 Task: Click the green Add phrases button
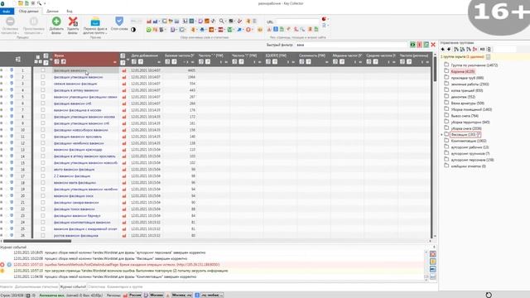pos(56,26)
